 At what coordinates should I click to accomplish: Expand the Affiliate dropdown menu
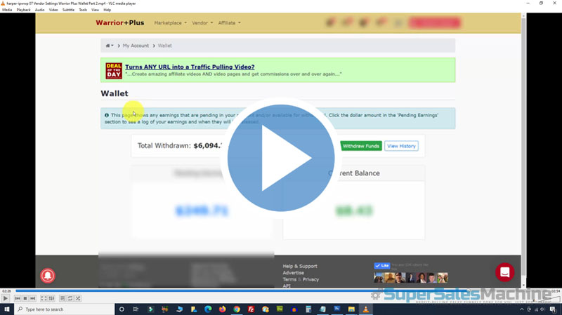pyautogui.click(x=229, y=23)
